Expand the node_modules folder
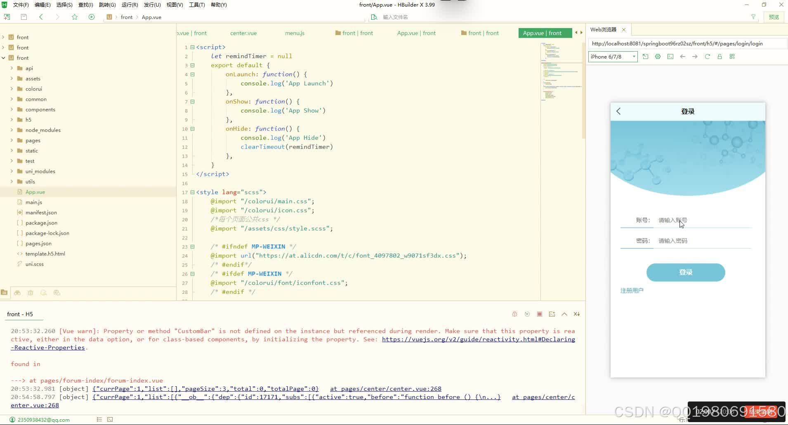 pos(12,130)
